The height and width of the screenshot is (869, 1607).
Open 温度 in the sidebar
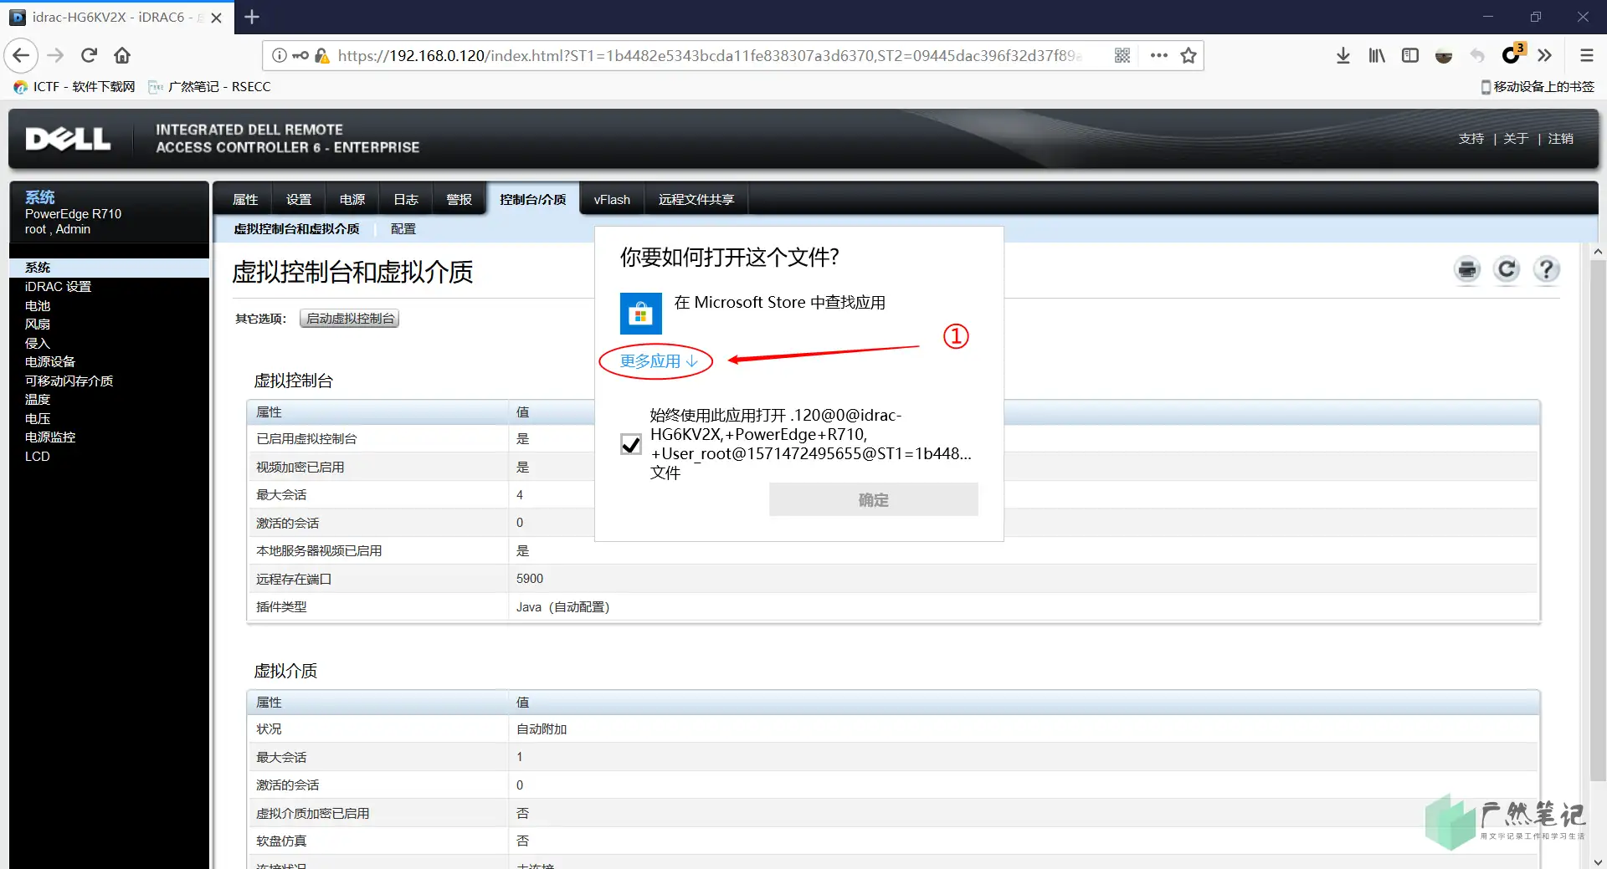point(38,400)
